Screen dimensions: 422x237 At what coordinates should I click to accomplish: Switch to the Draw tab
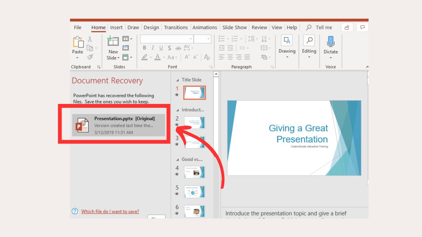point(133,27)
